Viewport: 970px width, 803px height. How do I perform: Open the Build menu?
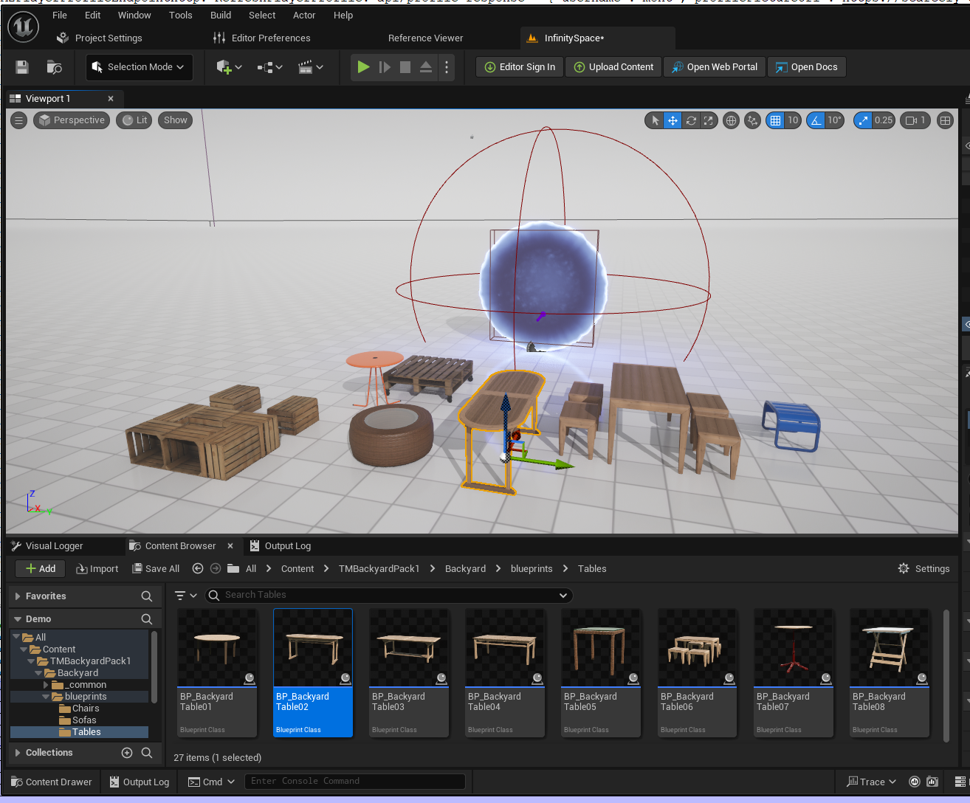(221, 15)
